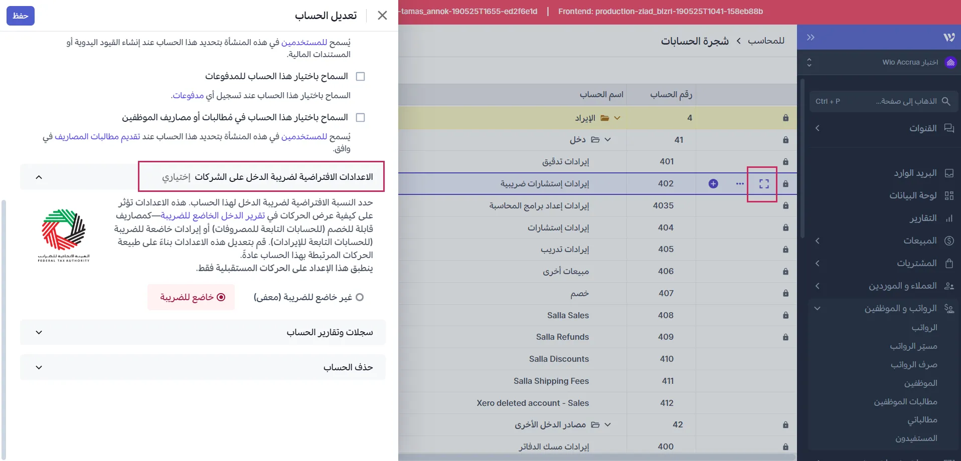This screenshot has width=961, height=461.
Task: Enable the employee claims and expenses checkbox
Action: pos(361,117)
